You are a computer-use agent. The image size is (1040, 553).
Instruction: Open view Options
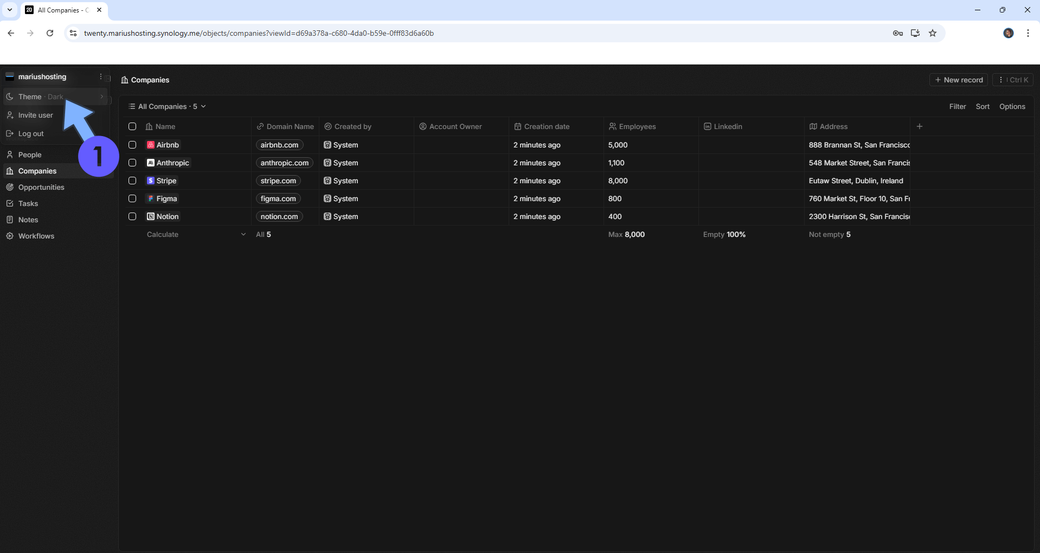click(x=1012, y=106)
